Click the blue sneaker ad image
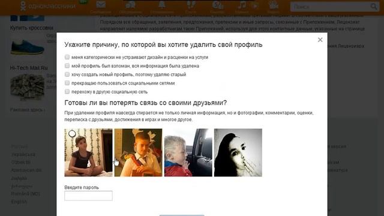This screenshot has height=216, width=384. pyautogui.click(x=28, y=47)
